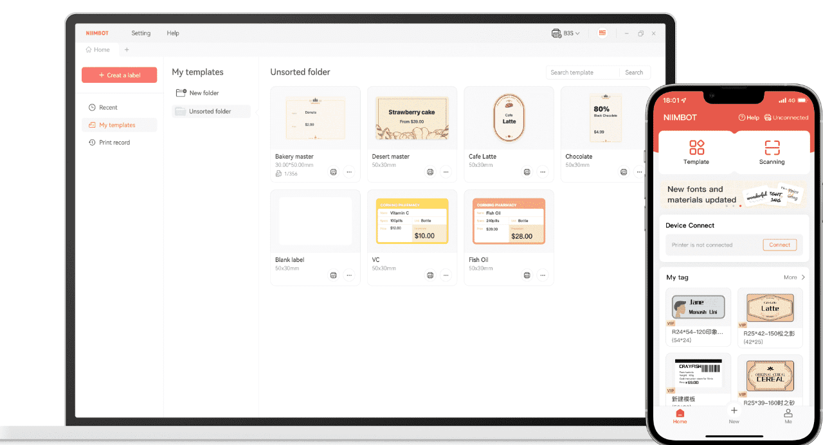Click the Create a label button
Screen dimensions: 823x445
(119, 75)
